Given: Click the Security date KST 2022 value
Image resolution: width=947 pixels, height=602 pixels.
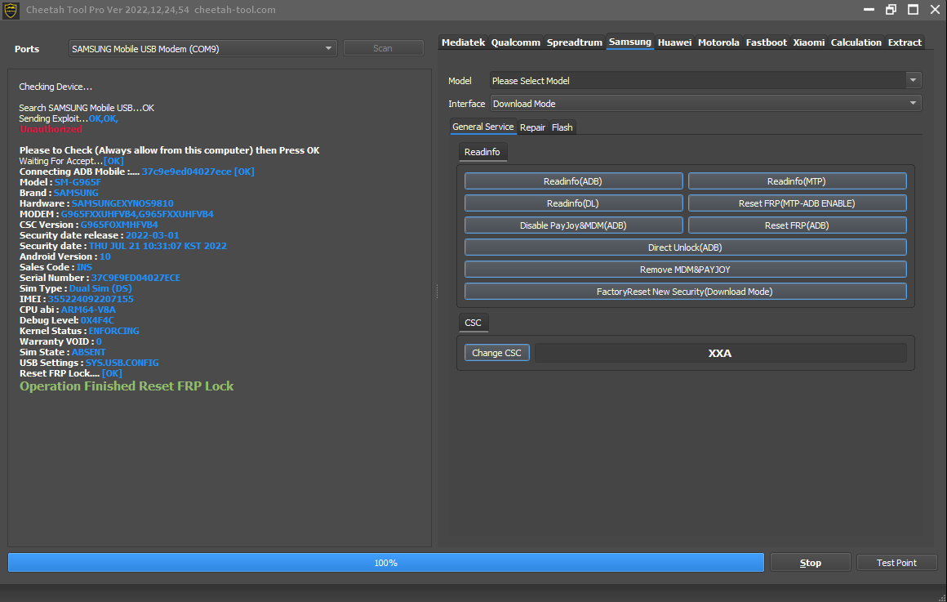Looking at the screenshot, I should pyautogui.click(x=158, y=246).
